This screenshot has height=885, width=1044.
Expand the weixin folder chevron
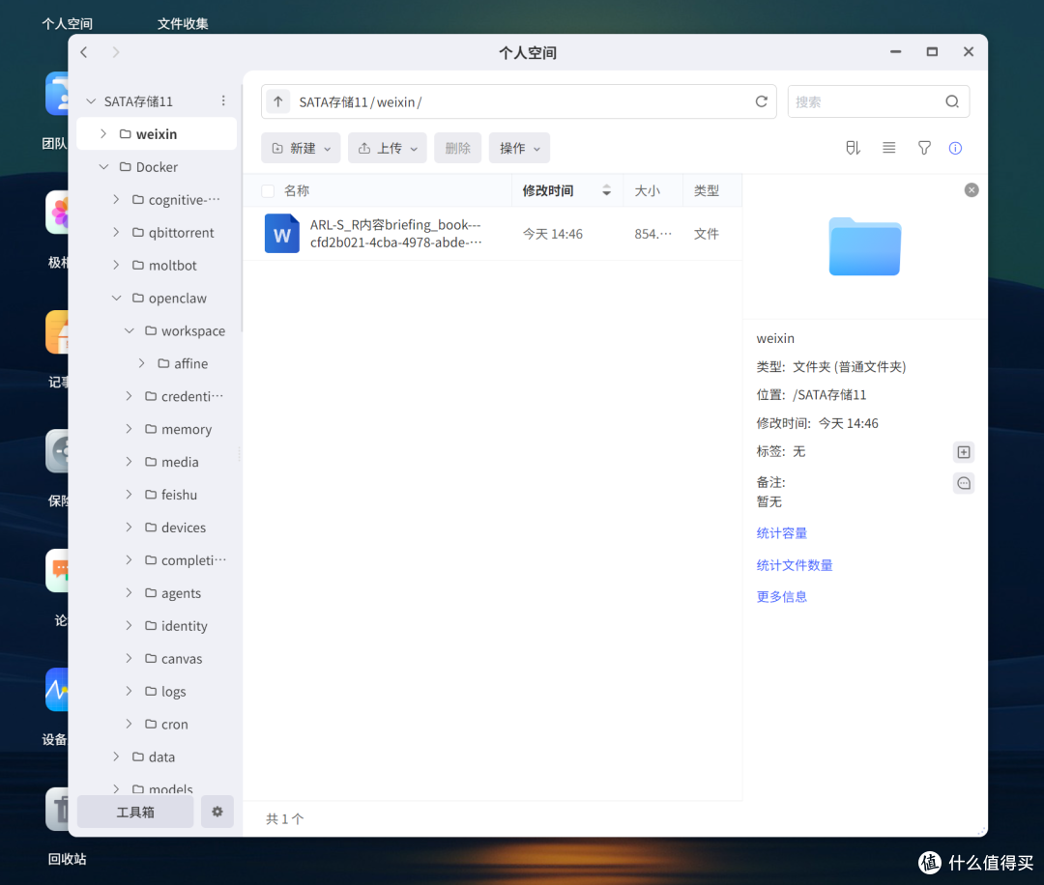click(103, 133)
